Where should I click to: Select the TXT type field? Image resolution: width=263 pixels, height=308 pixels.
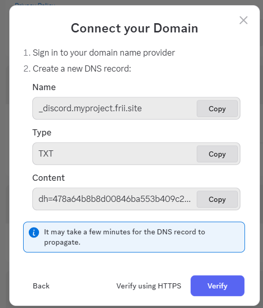115,153
